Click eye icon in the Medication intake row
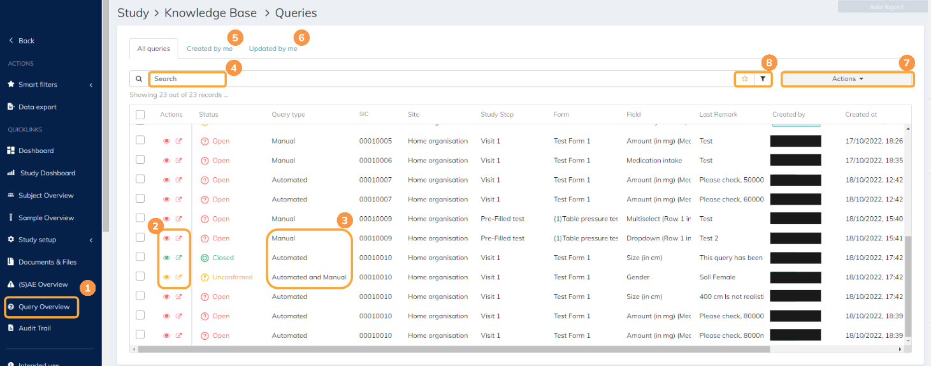Image resolution: width=931 pixels, height=366 pixels. (166, 161)
